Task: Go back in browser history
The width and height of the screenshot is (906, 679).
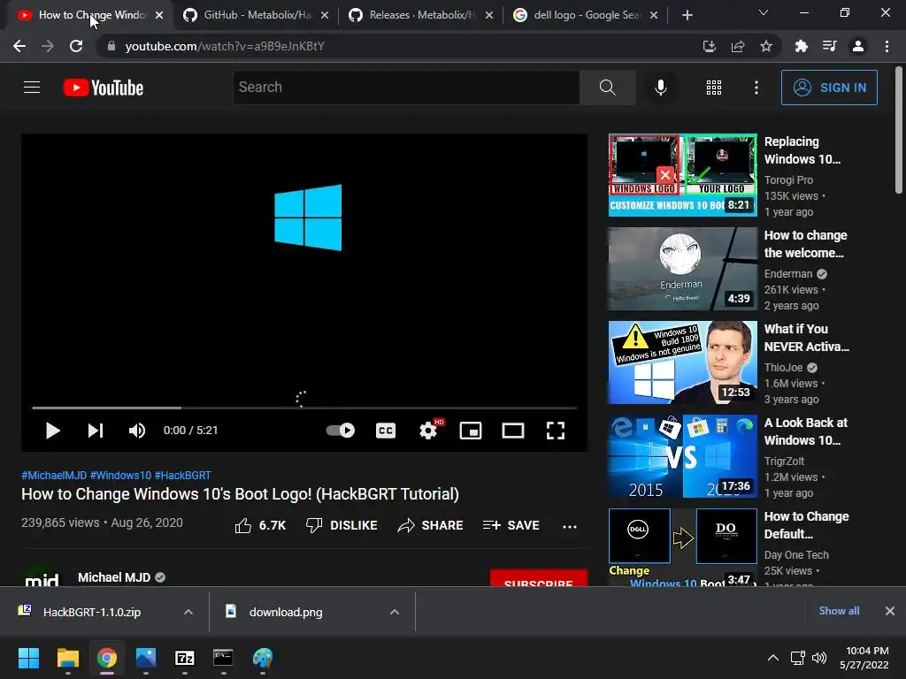Action: tap(19, 46)
